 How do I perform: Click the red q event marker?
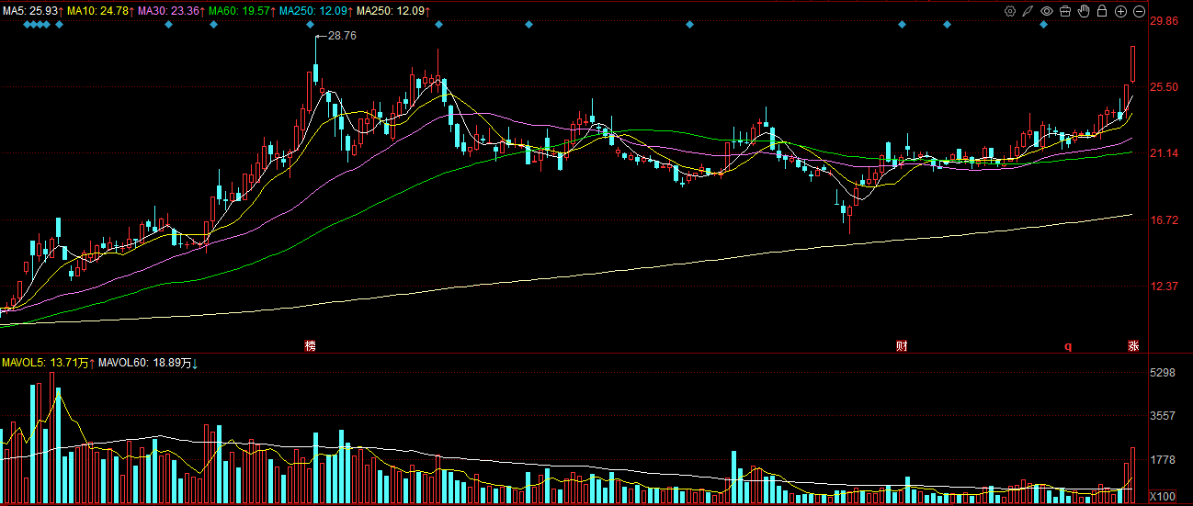coord(1068,346)
